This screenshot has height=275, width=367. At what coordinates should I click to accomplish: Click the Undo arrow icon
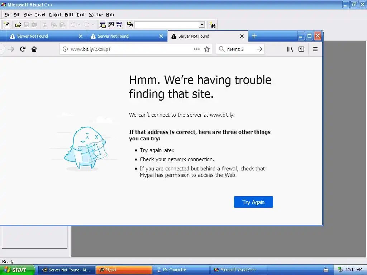point(73,25)
